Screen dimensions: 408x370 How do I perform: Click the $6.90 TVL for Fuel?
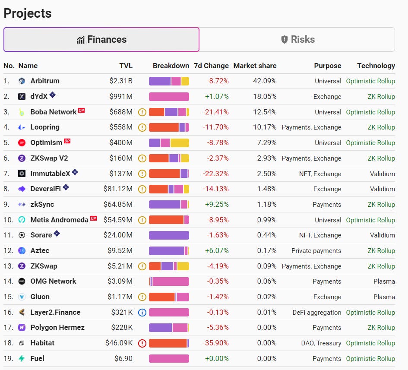click(x=123, y=358)
